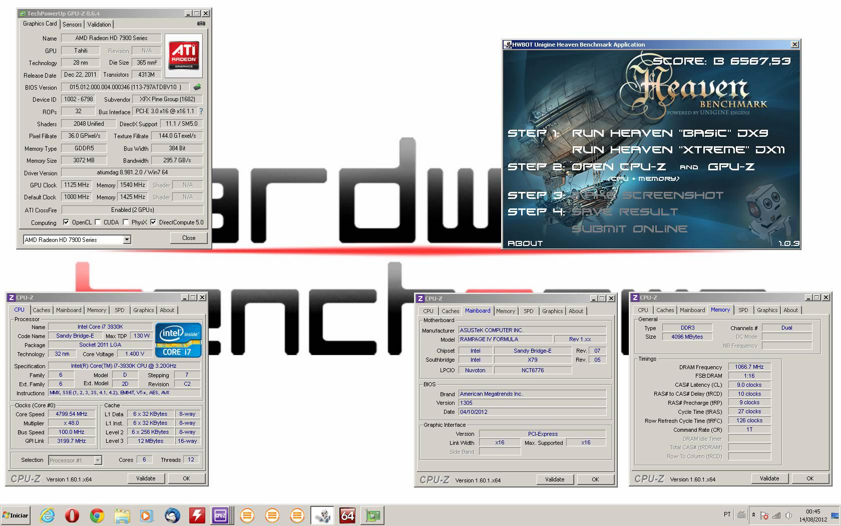Click the clock showing 00:45
Image resolution: width=841 pixels, height=526 pixels.
pyautogui.click(x=813, y=511)
